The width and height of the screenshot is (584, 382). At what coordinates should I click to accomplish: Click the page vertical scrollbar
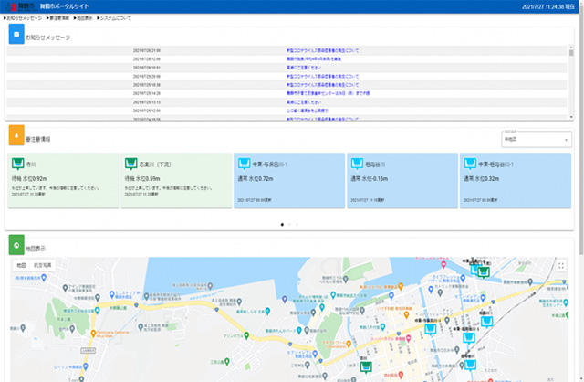pyautogui.click(x=579, y=137)
